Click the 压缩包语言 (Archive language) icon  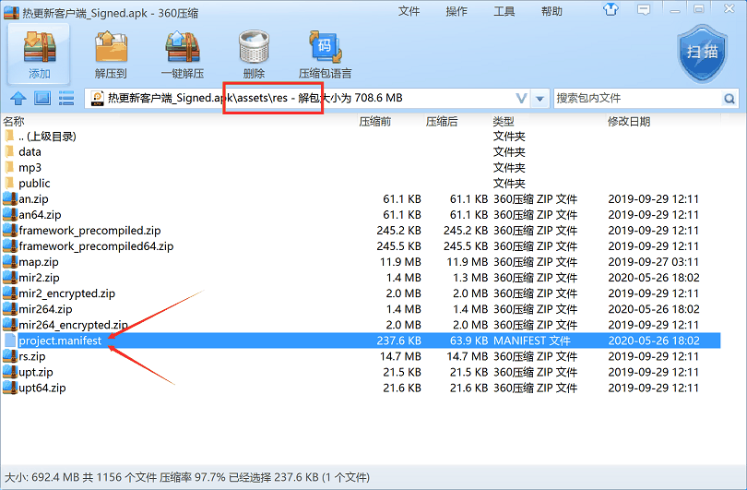(325, 54)
